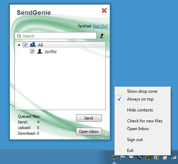Click the farshad username text
This screenshot has width=178, height=164.
85,26
